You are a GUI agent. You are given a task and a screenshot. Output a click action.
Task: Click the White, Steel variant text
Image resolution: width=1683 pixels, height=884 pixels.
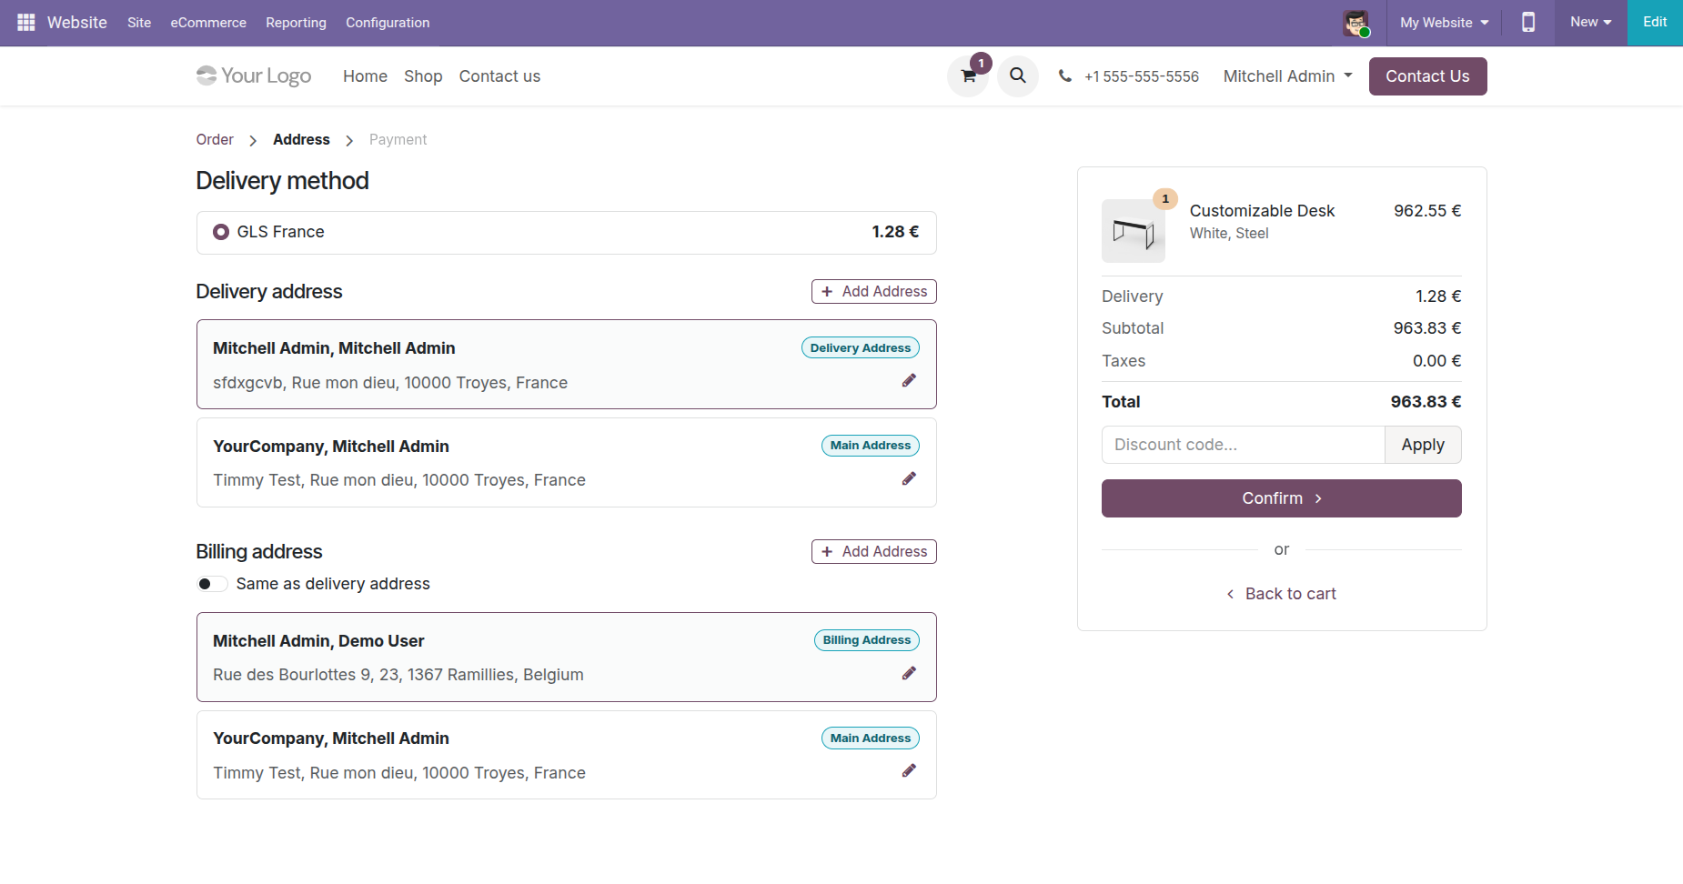click(x=1229, y=234)
